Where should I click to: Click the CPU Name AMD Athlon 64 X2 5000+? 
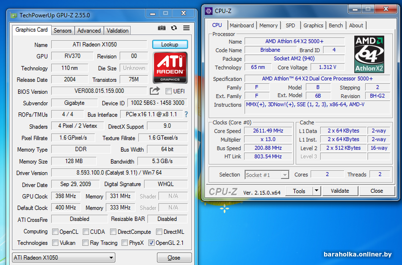294,41
